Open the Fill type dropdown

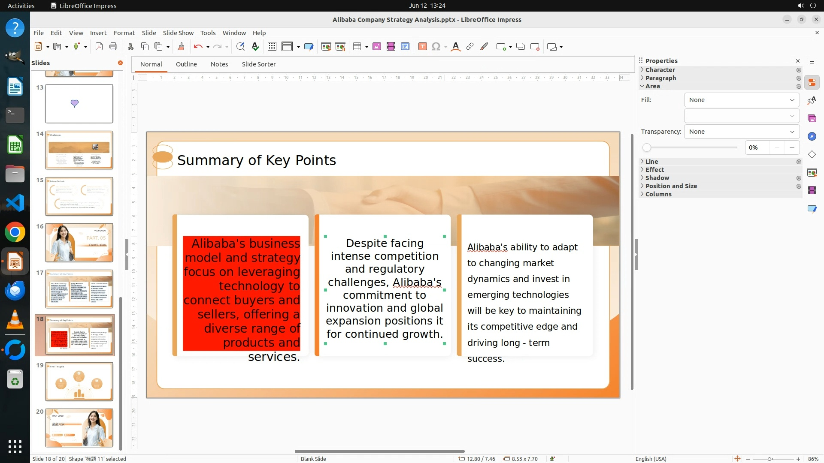pyautogui.click(x=742, y=100)
